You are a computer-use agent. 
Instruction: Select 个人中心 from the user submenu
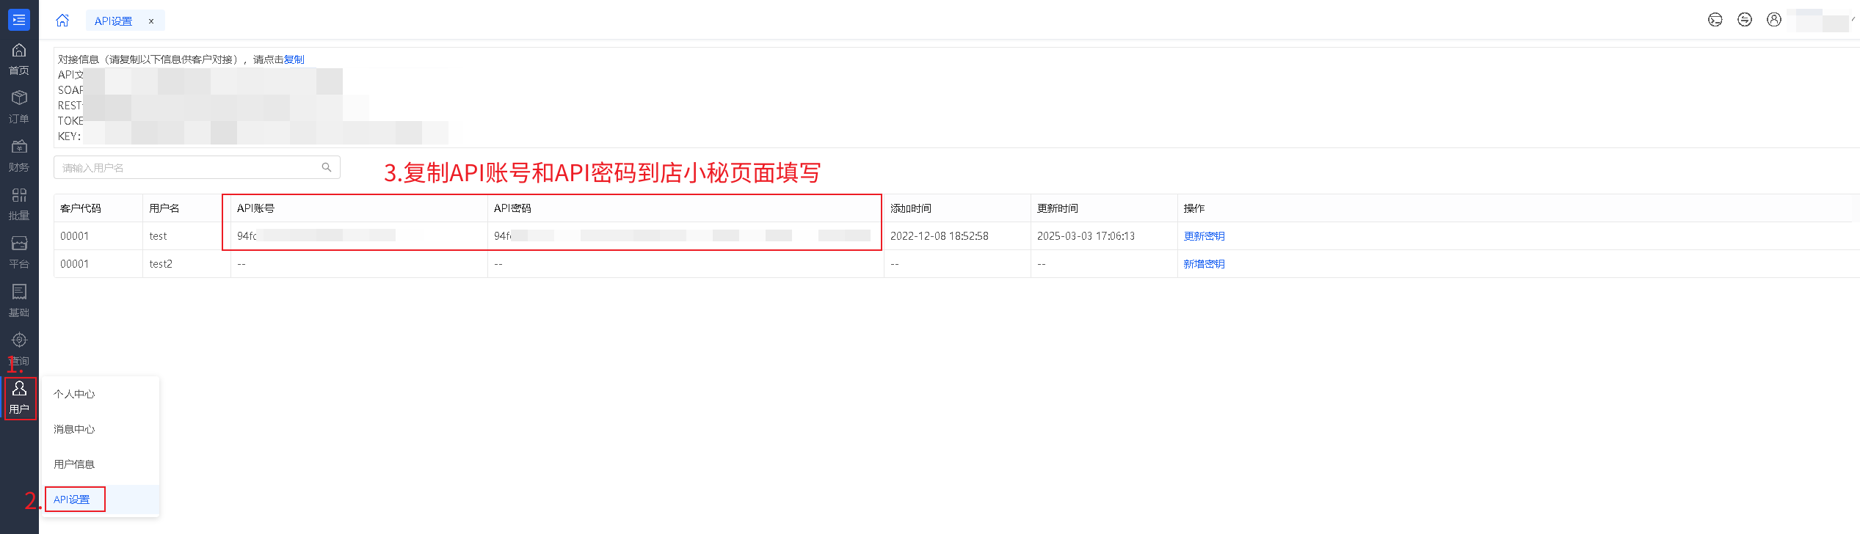pyautogui.click(x=74, y=394)
